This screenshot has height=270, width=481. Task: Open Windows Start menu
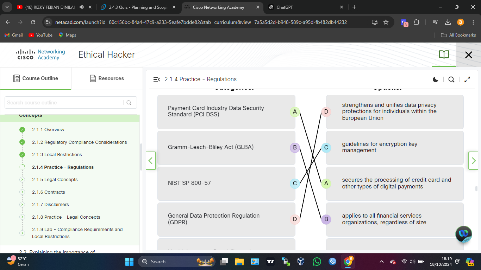point(130,262)
